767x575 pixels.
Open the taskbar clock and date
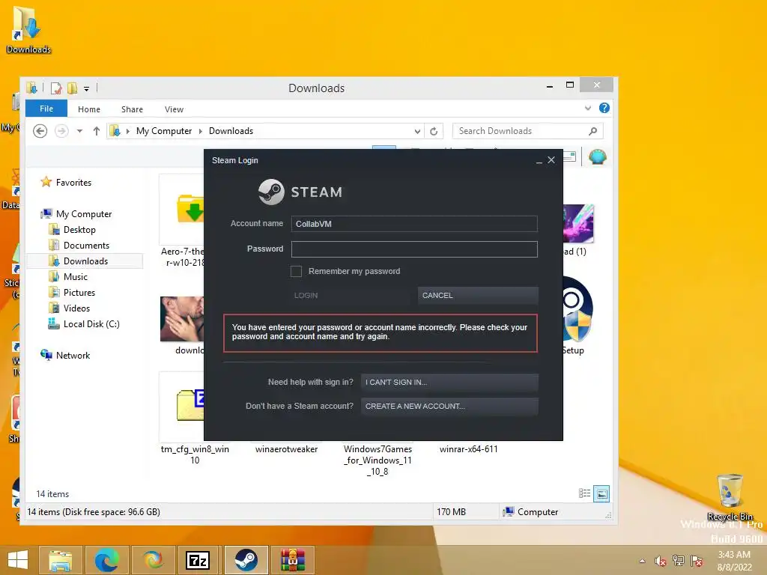(734, 561)
